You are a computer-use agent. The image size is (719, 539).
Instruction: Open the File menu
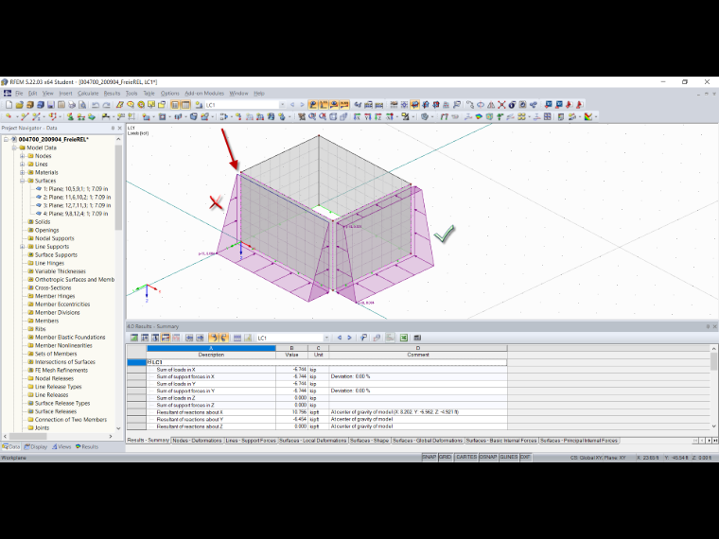[x=19, y=94]
